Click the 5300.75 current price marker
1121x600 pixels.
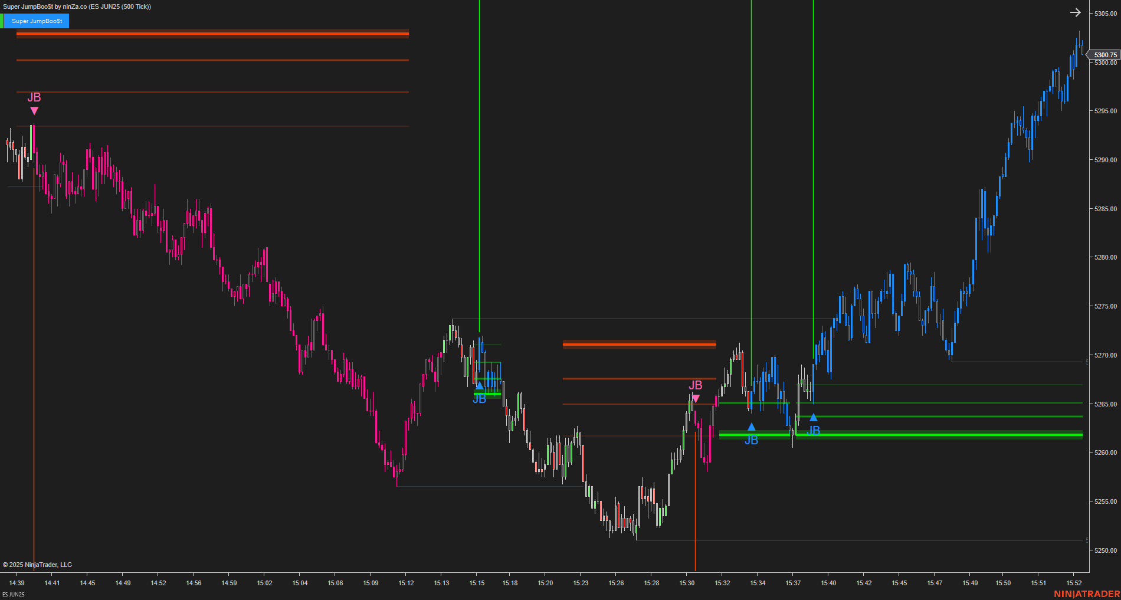pos(1105,55)
